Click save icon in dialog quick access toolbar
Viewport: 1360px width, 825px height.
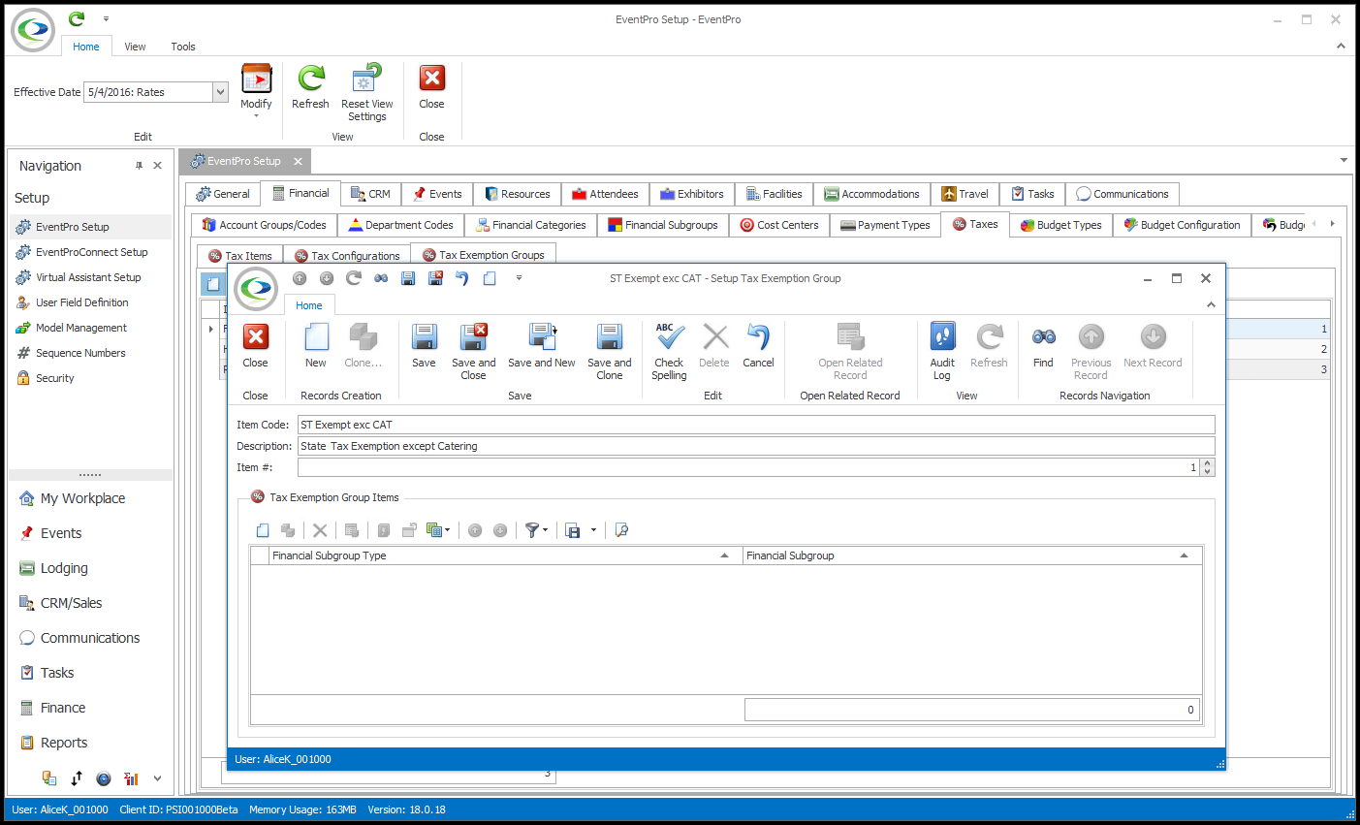coord(408,278)
